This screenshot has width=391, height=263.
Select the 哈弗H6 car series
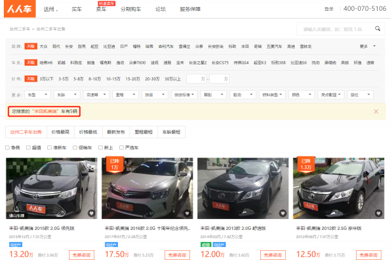(46, 63)
